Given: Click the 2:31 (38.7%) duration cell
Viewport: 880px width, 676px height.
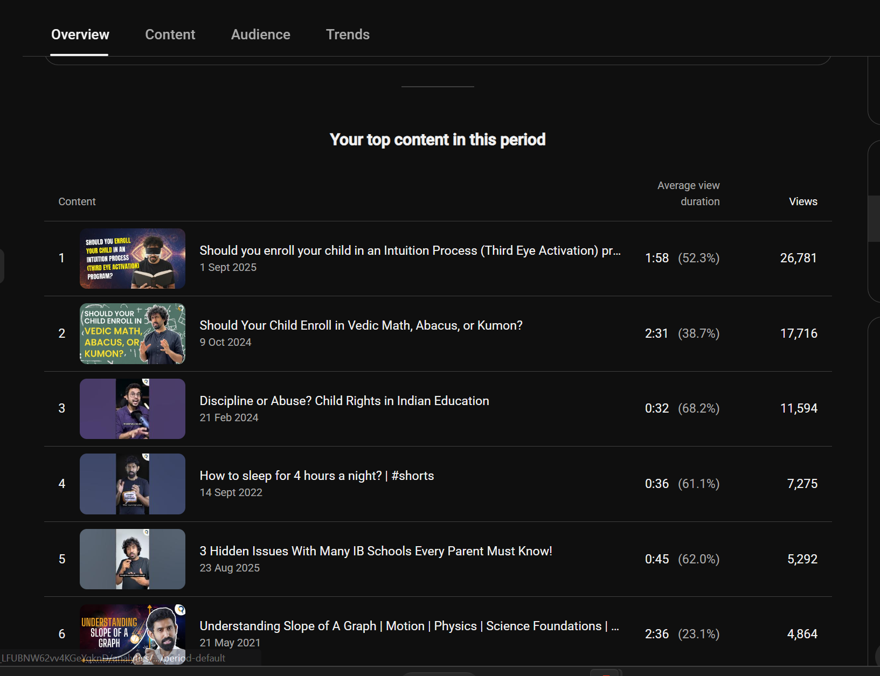Looking at the screenshot, I should click(682, 333).
